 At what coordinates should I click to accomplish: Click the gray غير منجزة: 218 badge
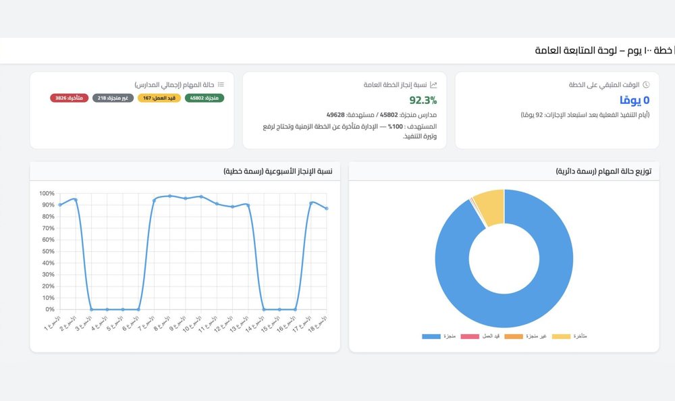tap(113, 98)
